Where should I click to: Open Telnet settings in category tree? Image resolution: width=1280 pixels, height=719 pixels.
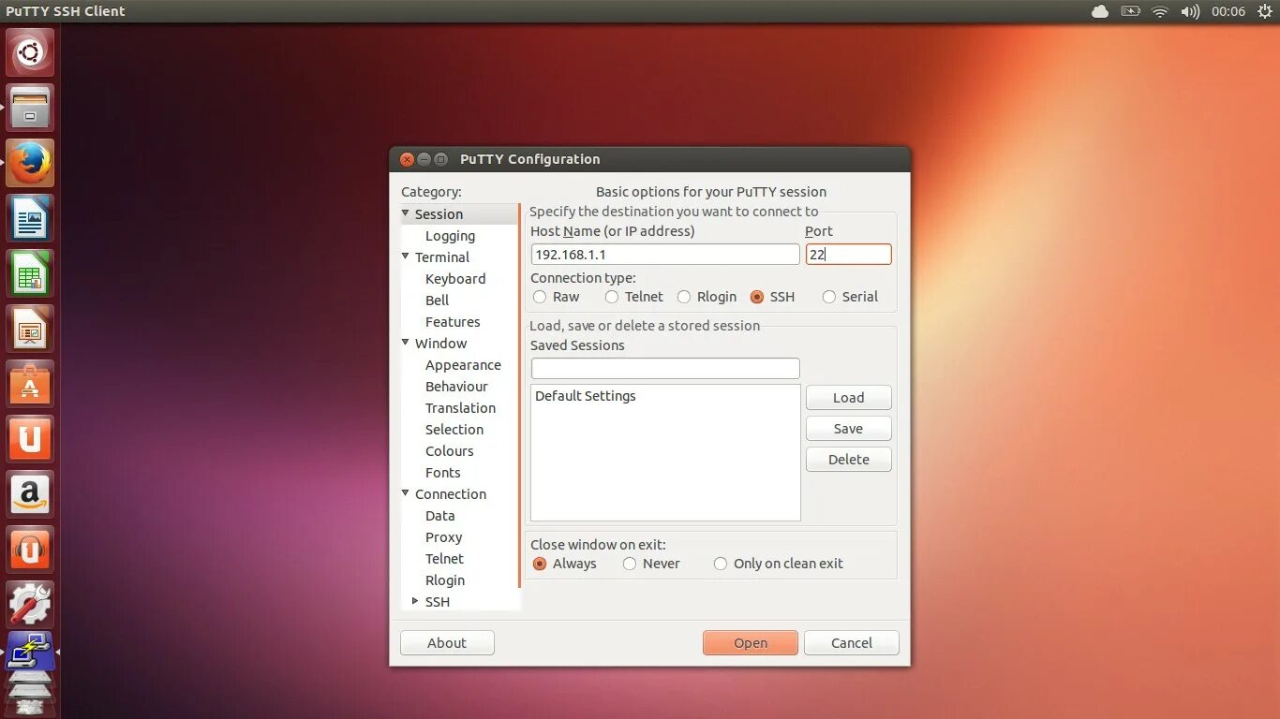(x=444, y=559)
